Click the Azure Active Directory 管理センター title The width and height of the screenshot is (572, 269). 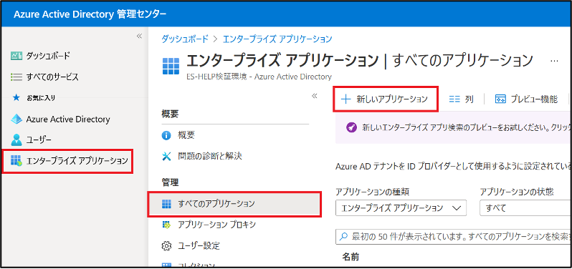[90, 14]
